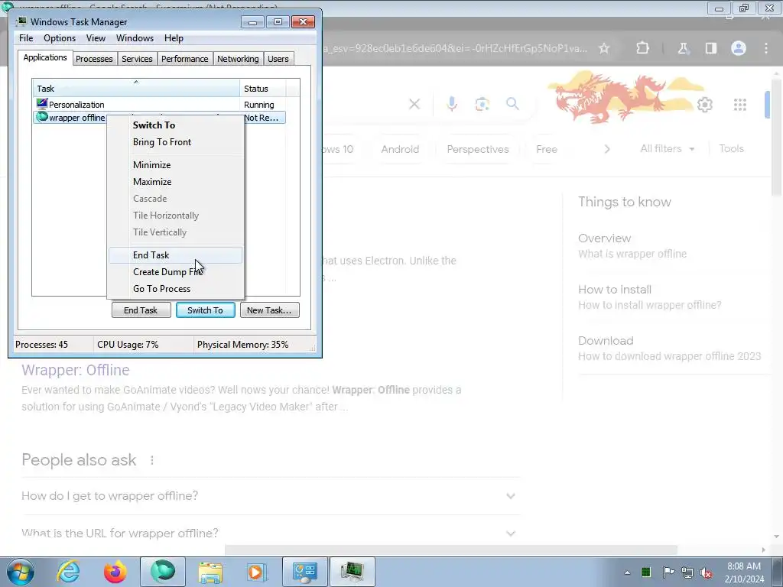Open the browser three-dot menu

(766, 48)
